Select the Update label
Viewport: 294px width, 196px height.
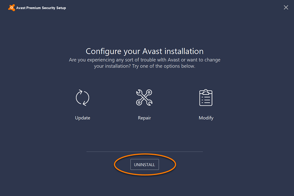pyautogui.click(x=82, y=118)
